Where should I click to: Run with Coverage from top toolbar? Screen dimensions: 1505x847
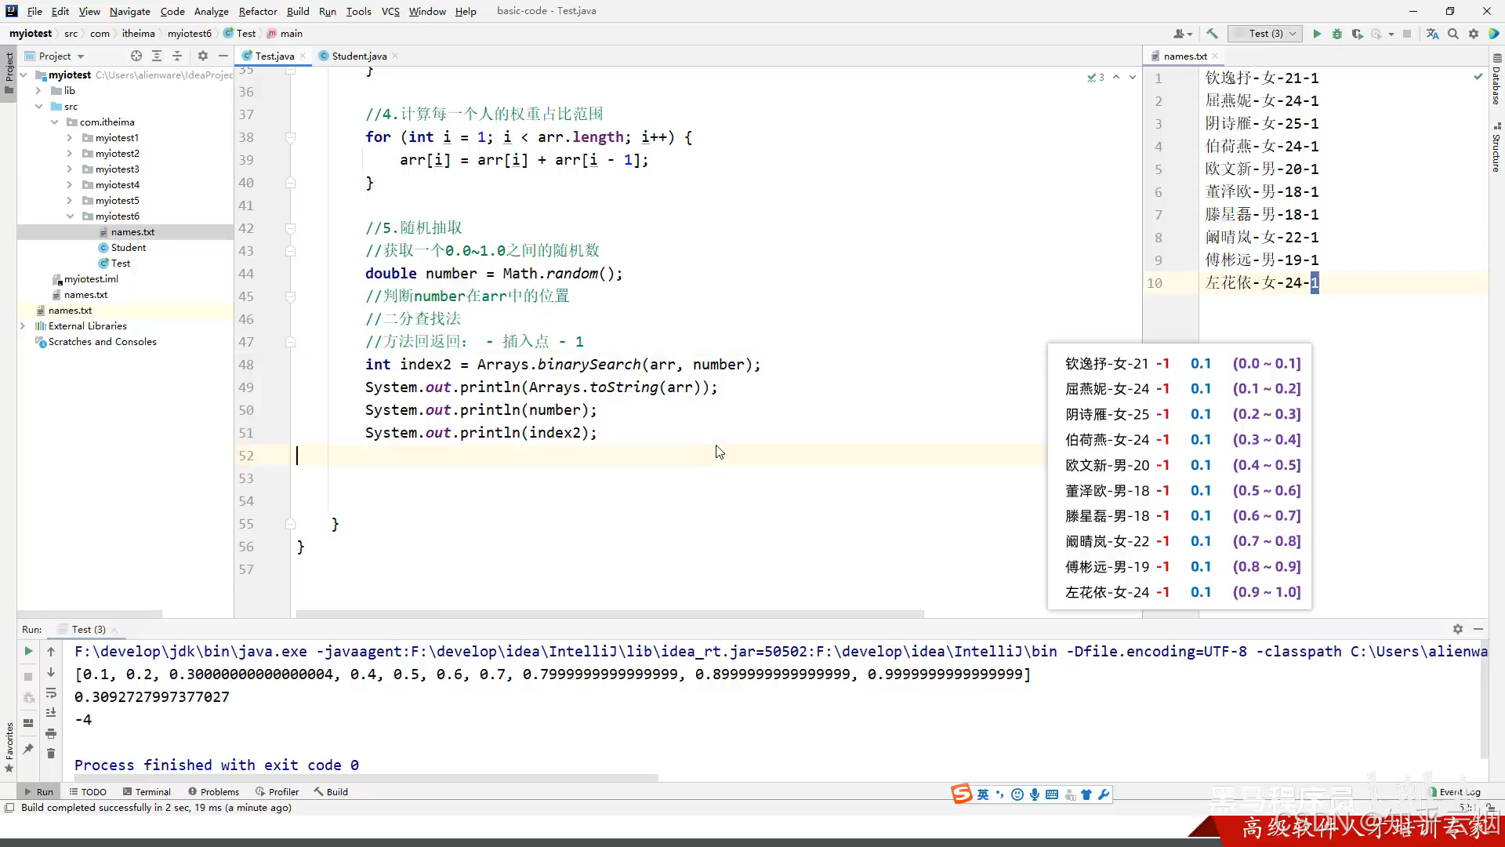click(1357, 34)
